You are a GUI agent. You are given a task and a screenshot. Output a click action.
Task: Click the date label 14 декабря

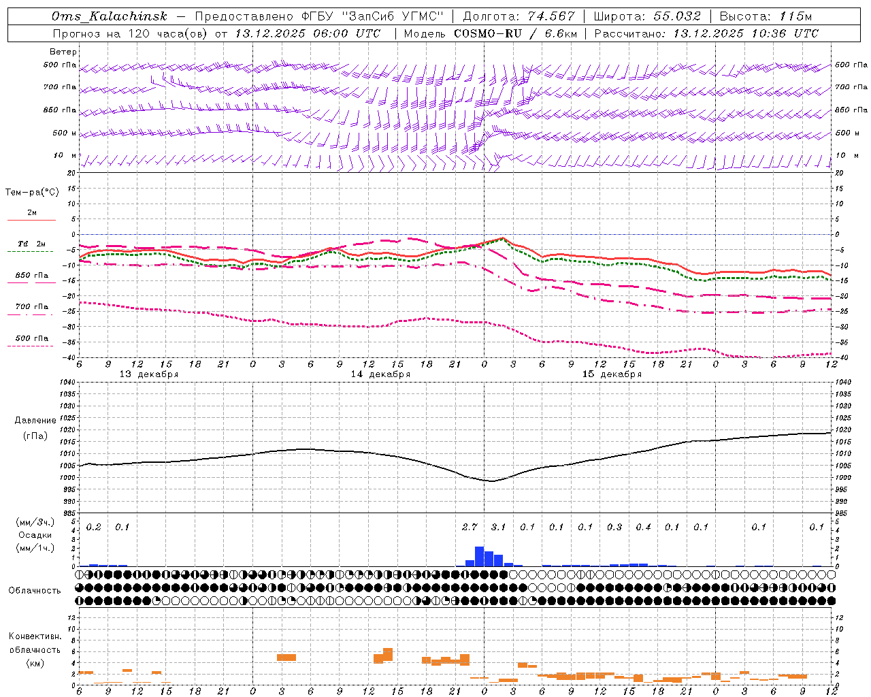380,374
